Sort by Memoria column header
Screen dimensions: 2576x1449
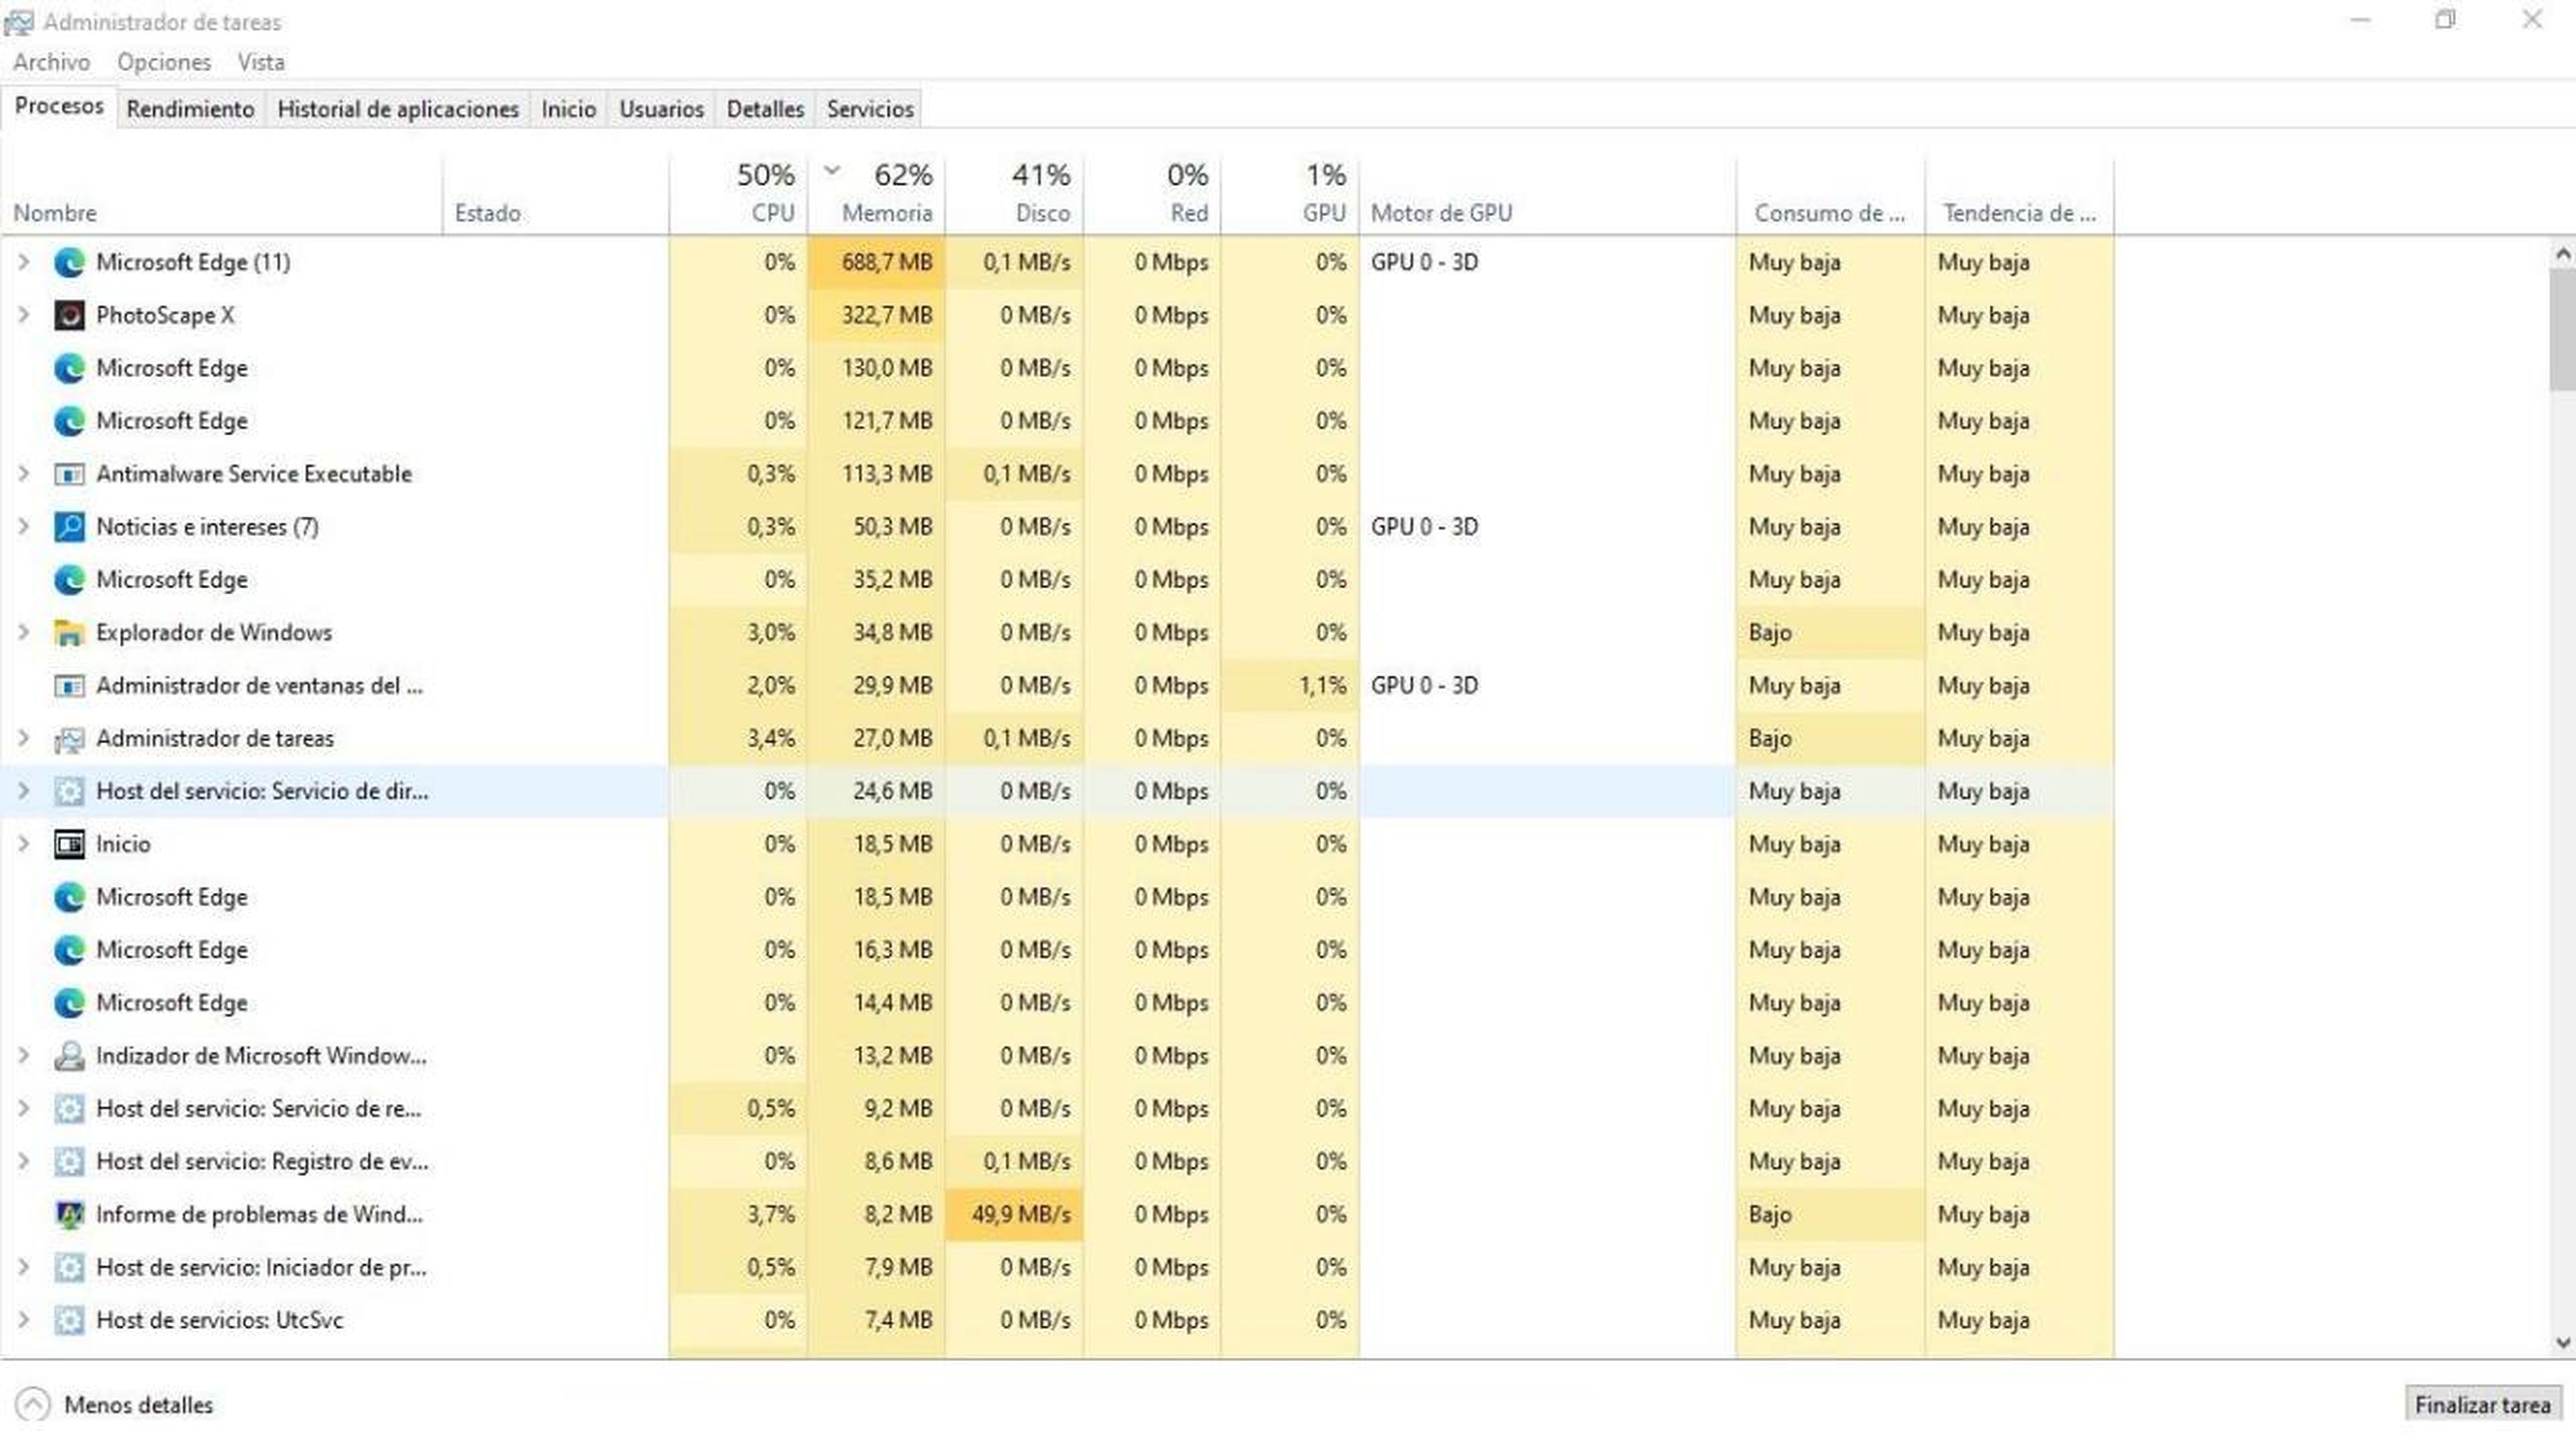[877, 195]
